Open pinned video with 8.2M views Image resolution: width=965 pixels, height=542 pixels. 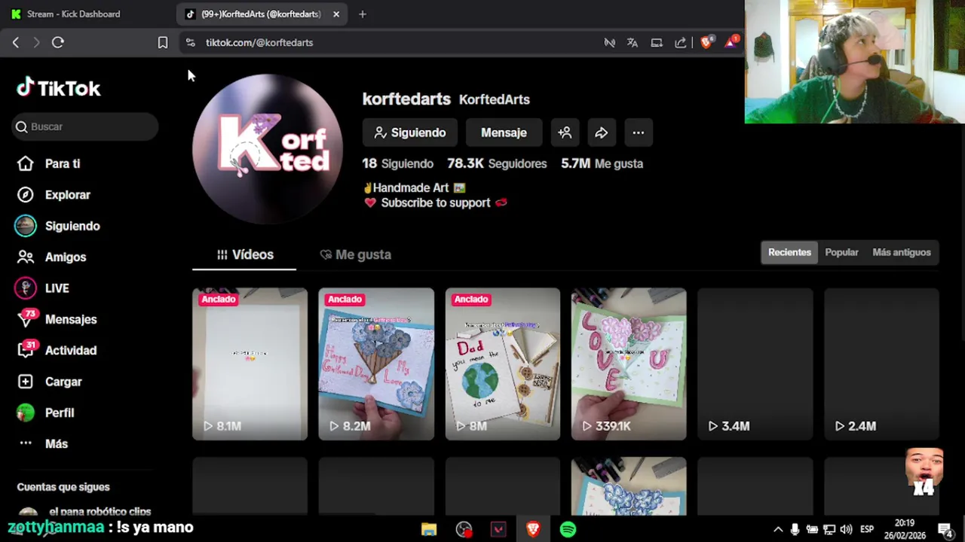coord(376,364)
